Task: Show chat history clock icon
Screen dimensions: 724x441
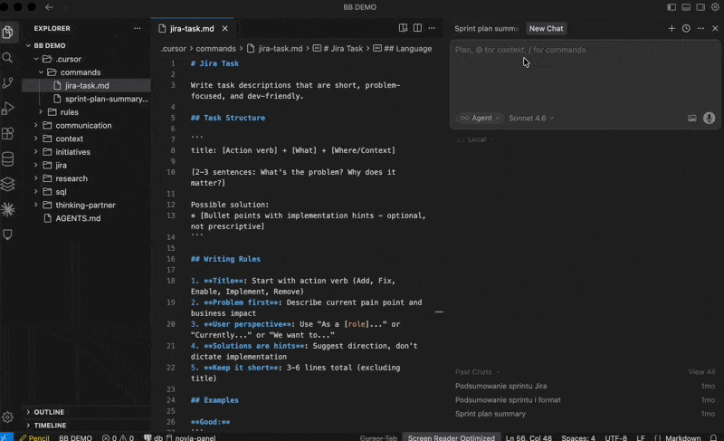Action: (686, 28)
